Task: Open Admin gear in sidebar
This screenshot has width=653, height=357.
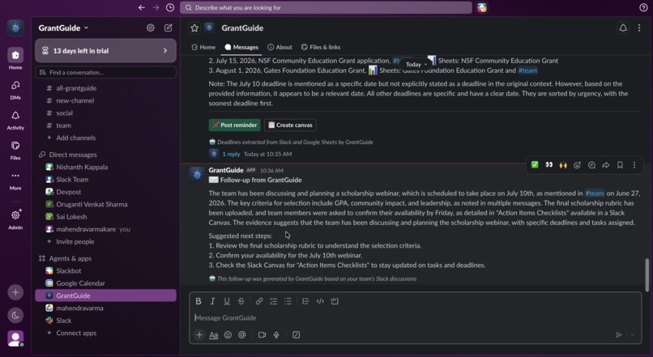Action: pos(15,215)
